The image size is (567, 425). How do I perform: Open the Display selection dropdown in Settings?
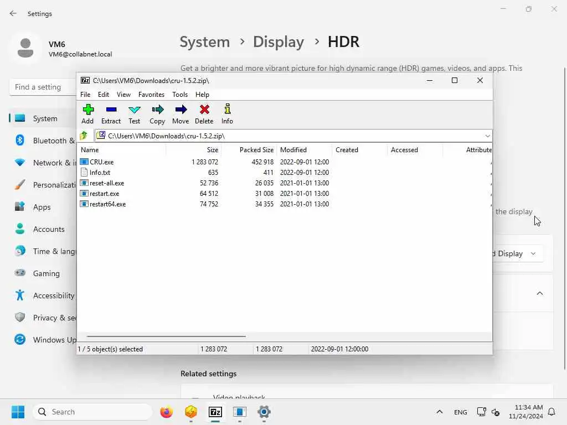517,253
